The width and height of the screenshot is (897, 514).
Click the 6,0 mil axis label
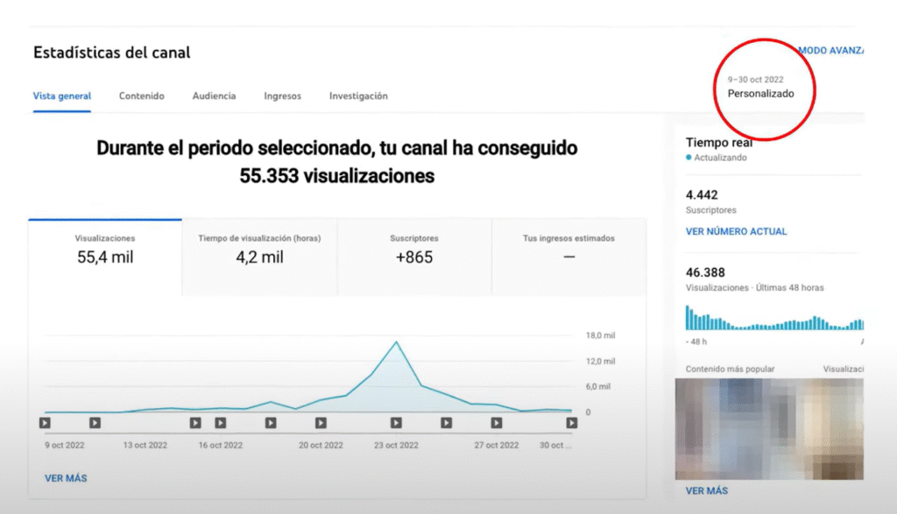tap(597, 386)
